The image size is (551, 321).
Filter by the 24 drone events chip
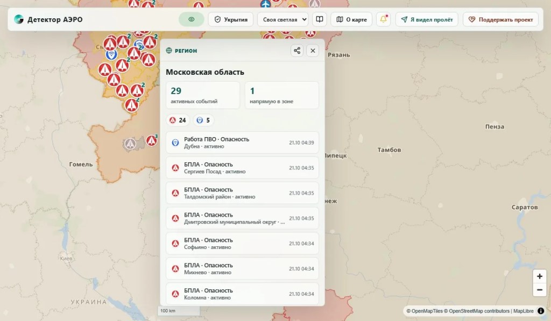point(178,120)
